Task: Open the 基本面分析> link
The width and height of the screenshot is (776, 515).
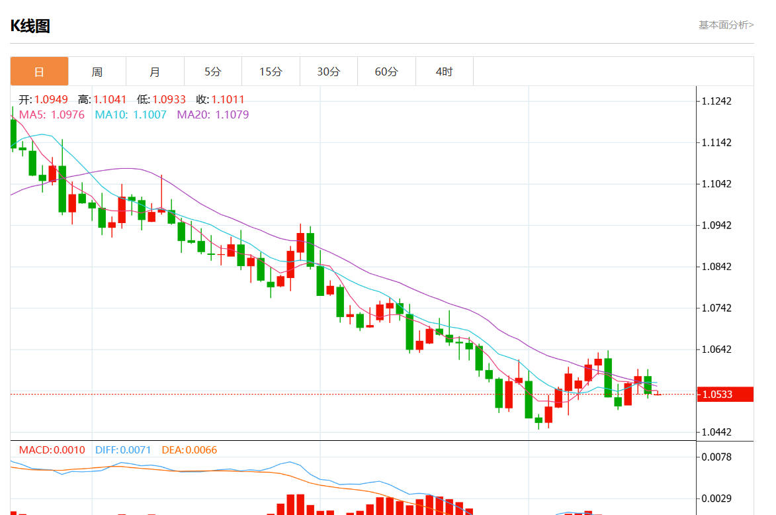Action: 726,24
